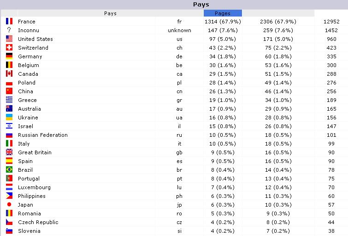Click the Japan flag icon
Viewport: 348px width, 236px height.
point(9,205)
